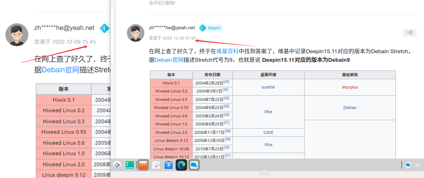Click the green multitasking view dock icon
The width and height of the screenshot is (424, 178).
pos(130,165)
